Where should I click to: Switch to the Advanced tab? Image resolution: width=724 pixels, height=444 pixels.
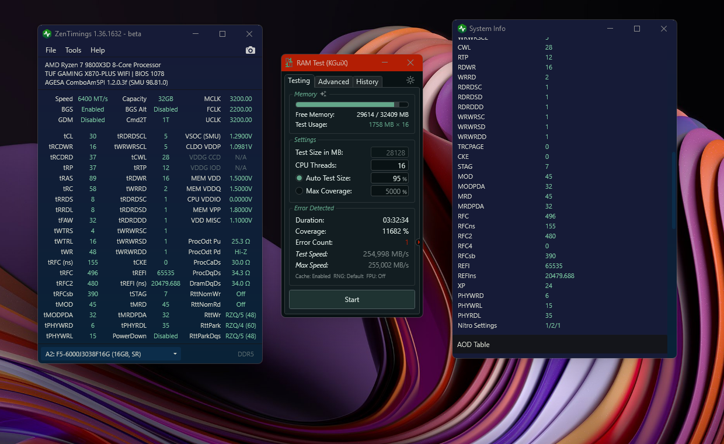pos(333,82)
